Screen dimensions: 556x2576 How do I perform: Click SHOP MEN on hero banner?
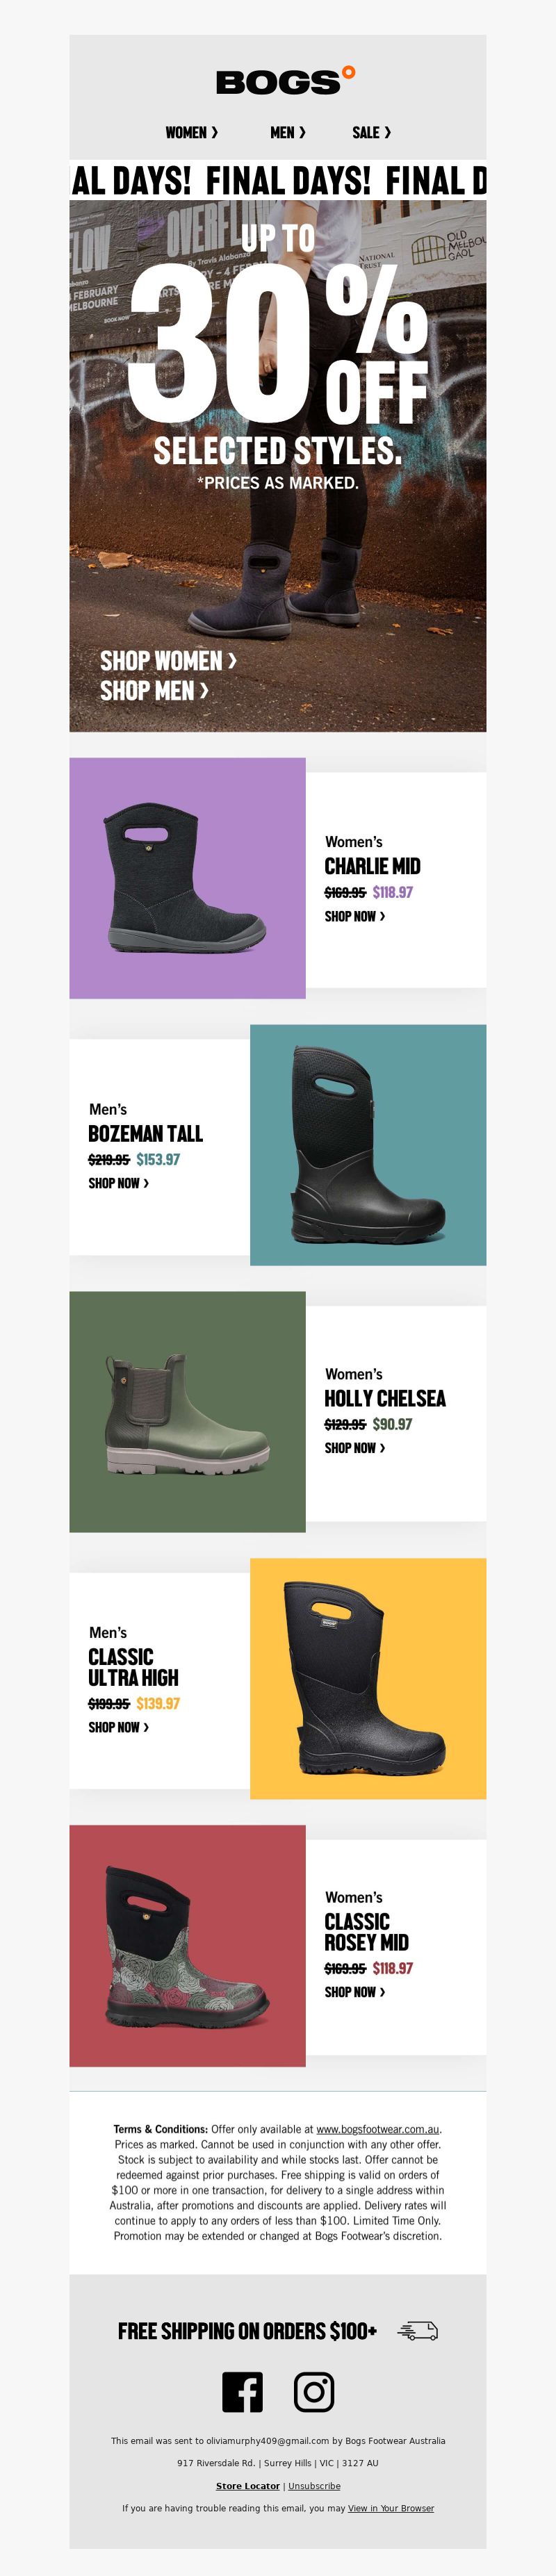point(154,690)
